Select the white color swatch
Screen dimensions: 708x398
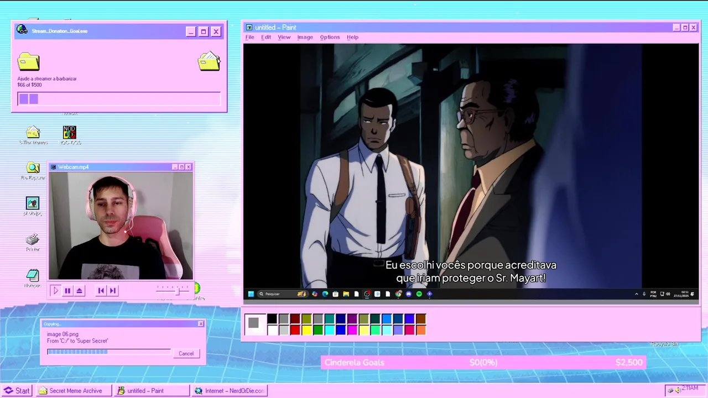(272, 330)
